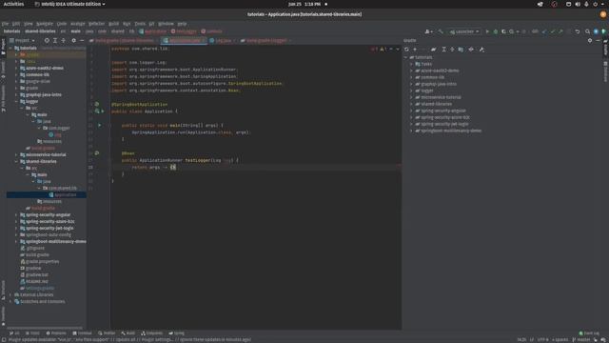
Task: Commit changes checkmark icon
Action: click(x=552, y=31)
